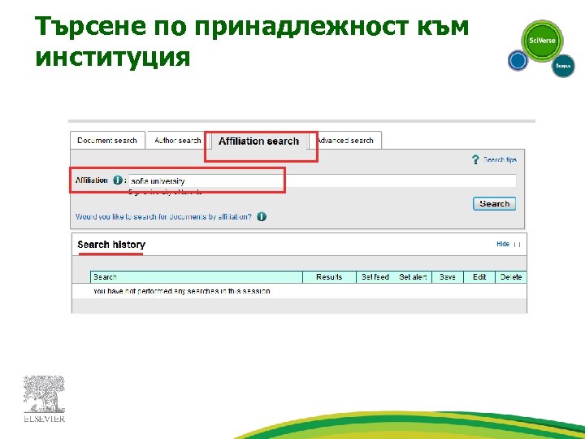Viewport: 585px width, 439px height.
Task: Switch to the Author search tab
Action: [x=177, y=141]
